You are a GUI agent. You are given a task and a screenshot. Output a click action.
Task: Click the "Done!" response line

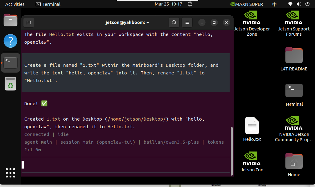36,104
